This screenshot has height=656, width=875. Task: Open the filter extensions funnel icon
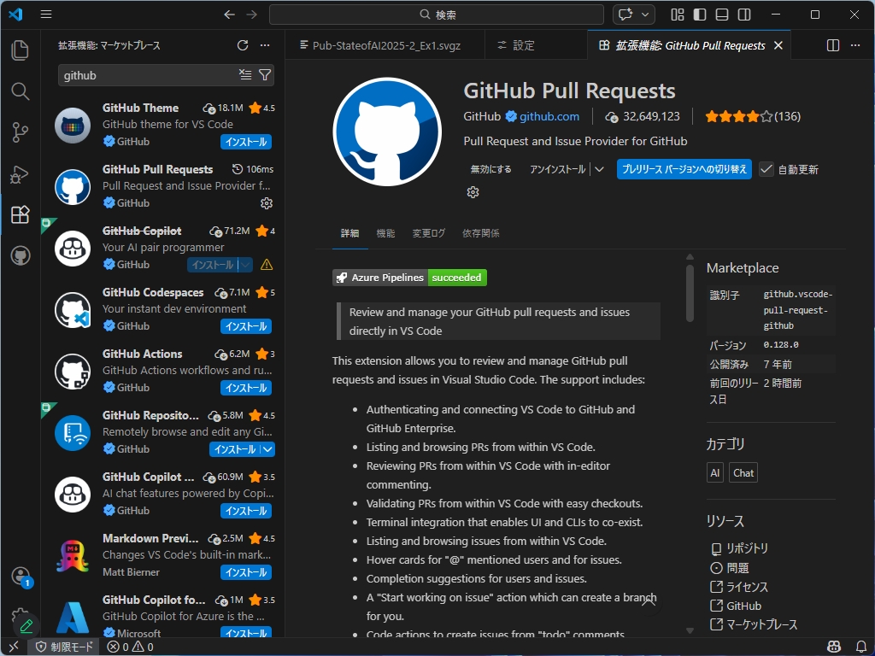coord(266,75)
